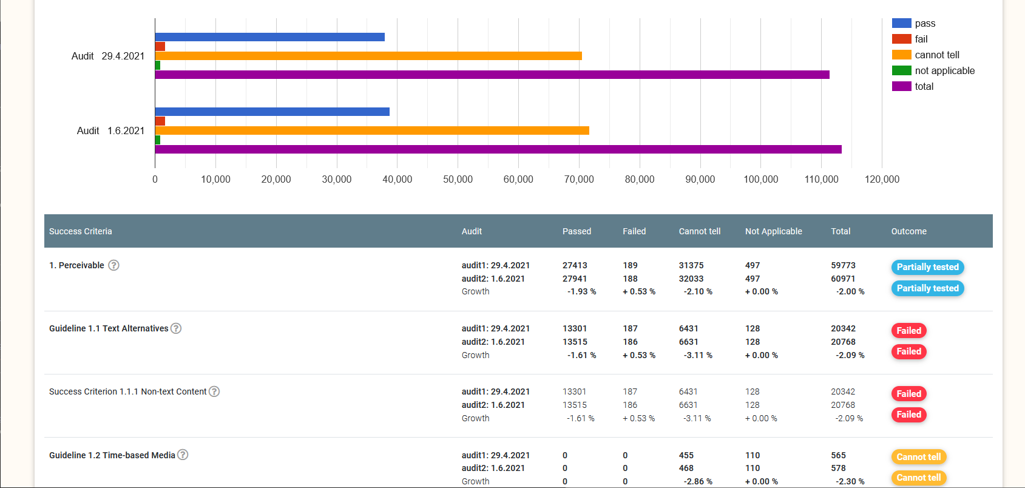
Task: Click the 100,000 x-axis tick label
Action: [761, 179]
